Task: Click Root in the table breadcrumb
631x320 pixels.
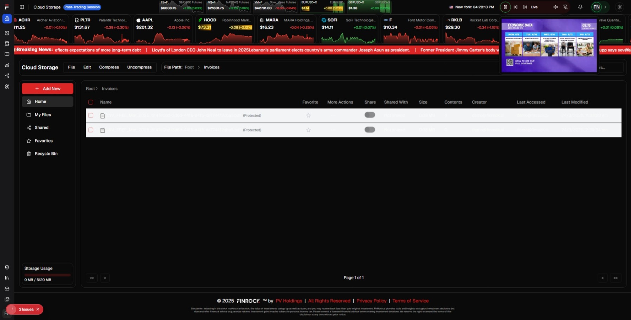Action: coord(90,89)
